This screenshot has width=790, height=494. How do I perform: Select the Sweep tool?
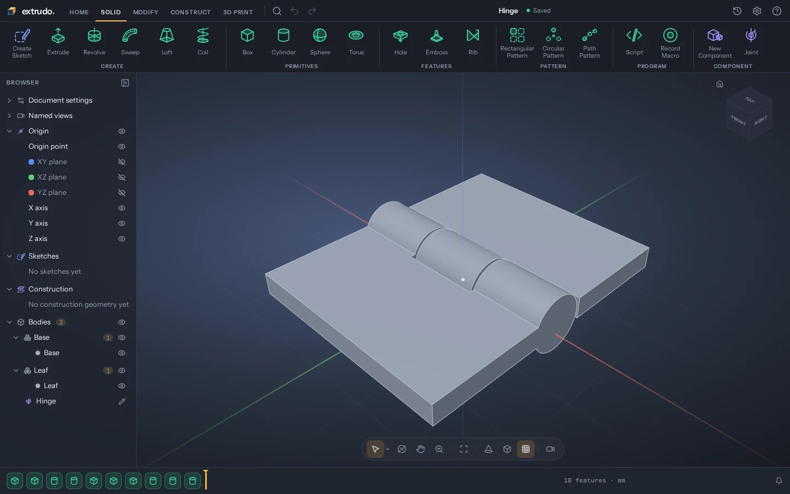[x=130, y=43]
